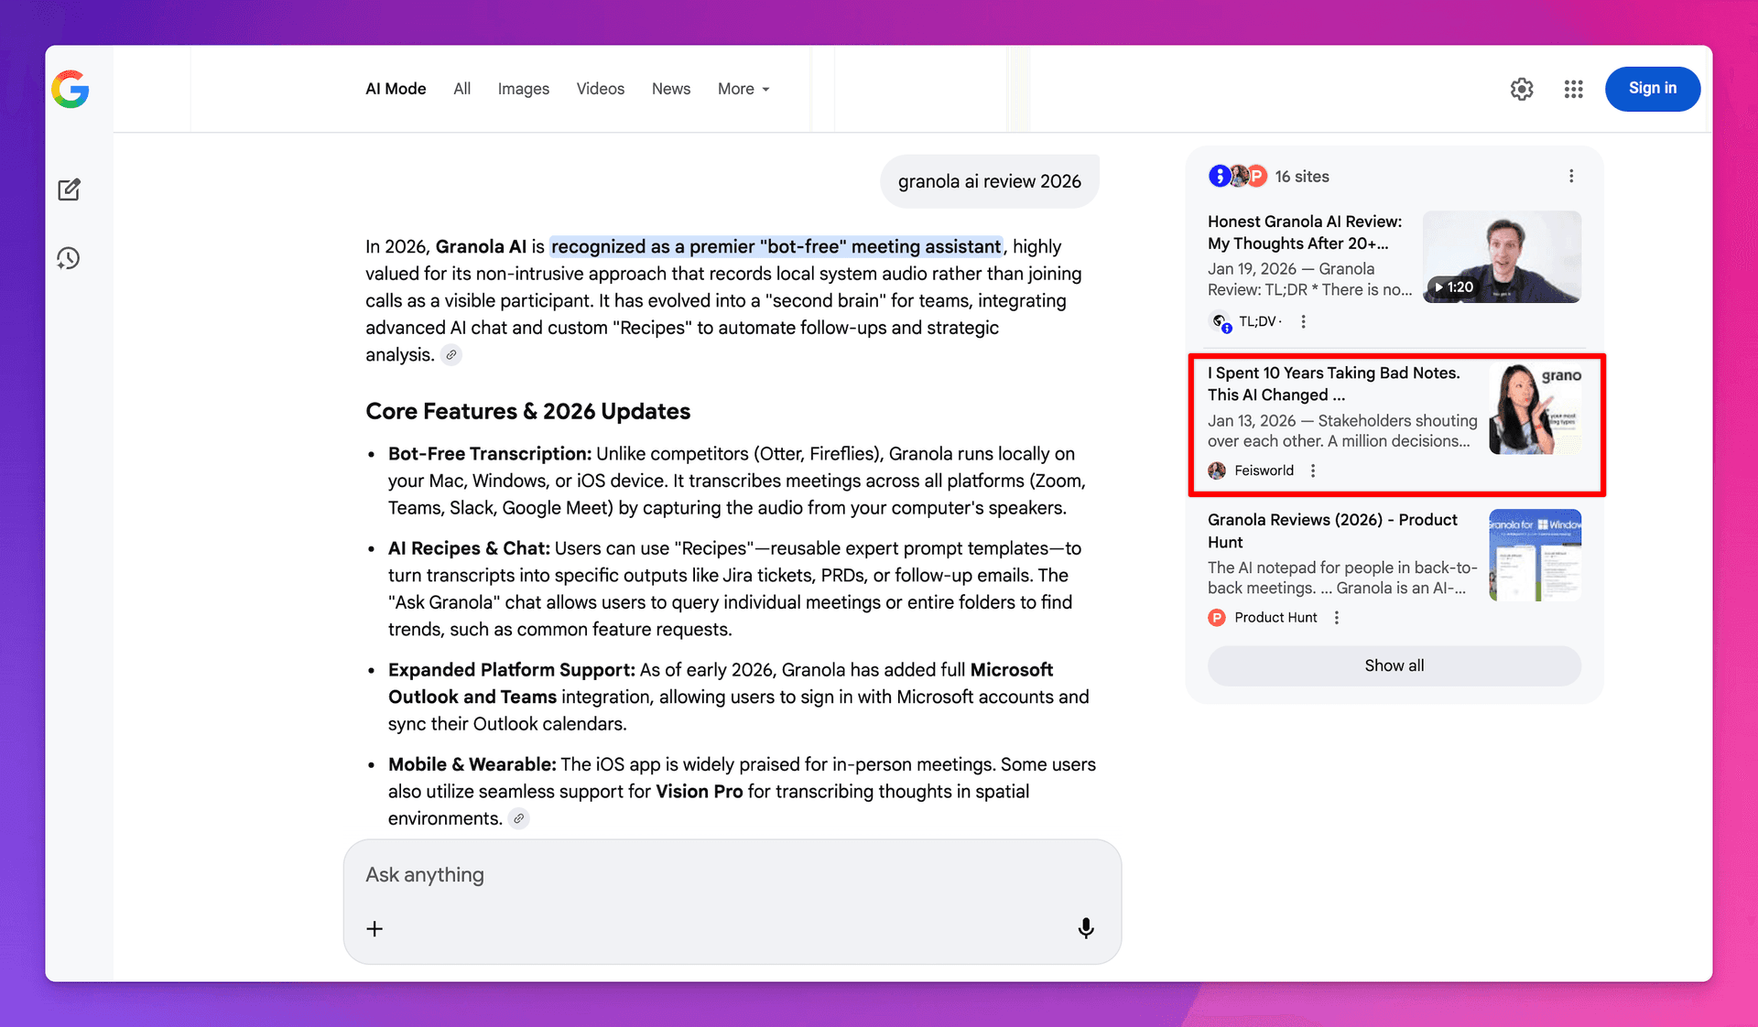The image size is (1758, 1027).
Task: Click the 'Core Features & 2026 Updates' heading
Action: click(528, 412)
